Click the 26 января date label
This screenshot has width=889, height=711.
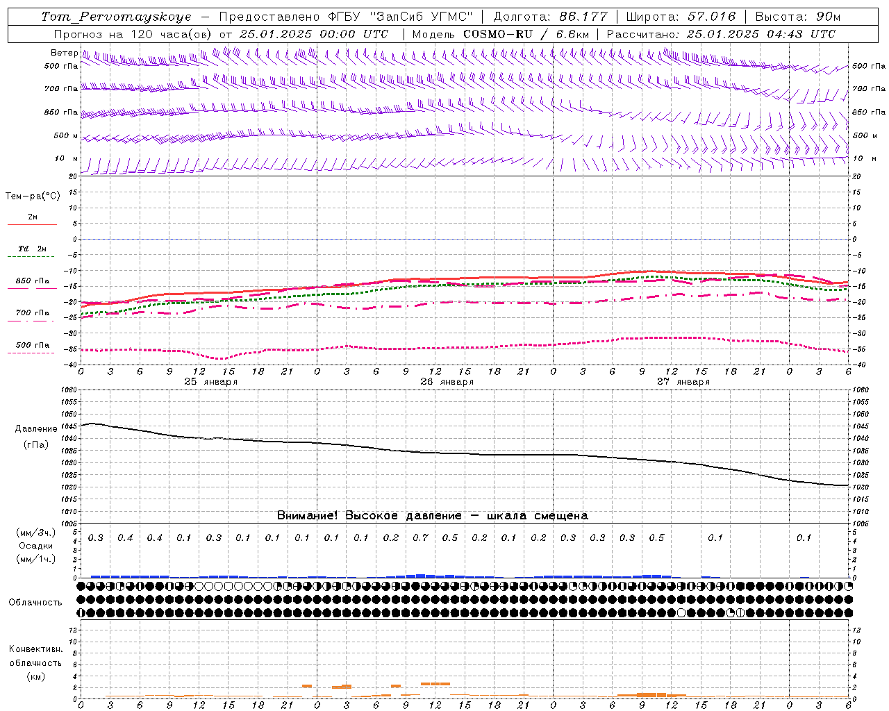coord(447,382)
